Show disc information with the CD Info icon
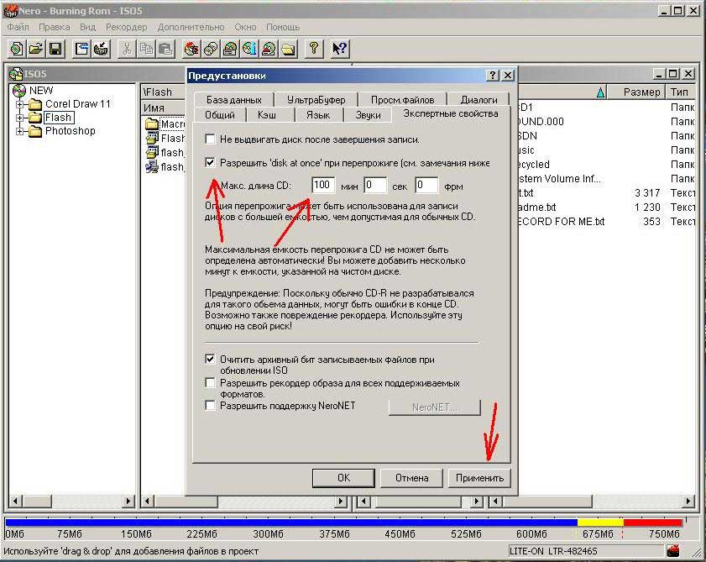This screenshot has width=706, height=562. (249, 48)
